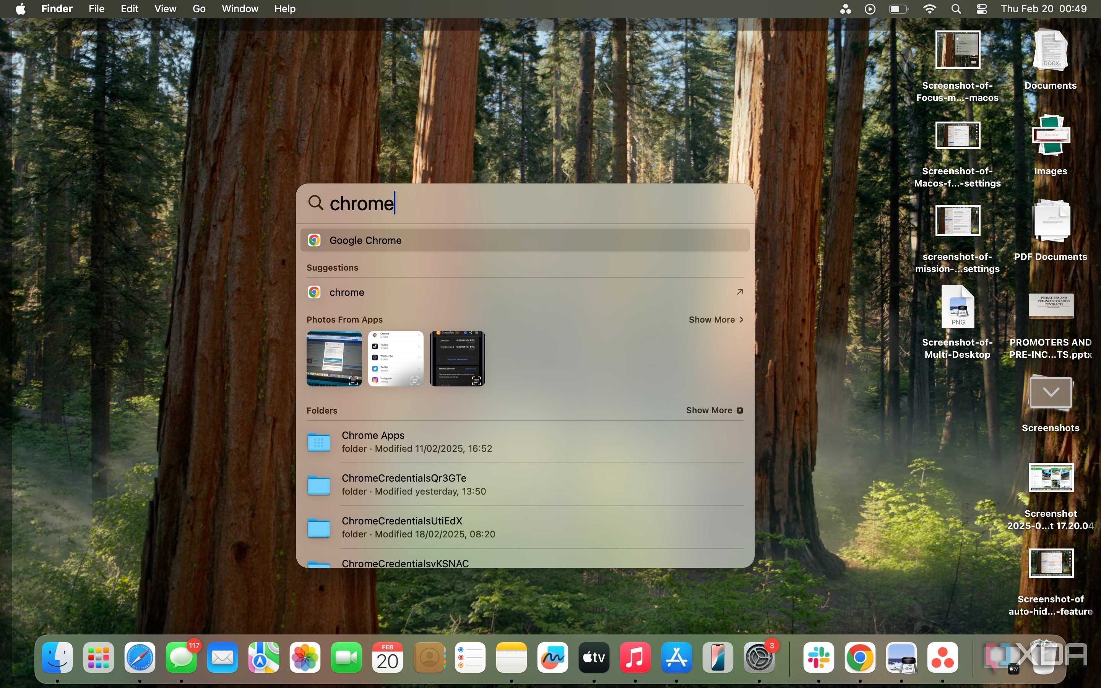Open the Chrome Apps folder result
Viewport: 1101px width, 688px height.
click(525, 442)
